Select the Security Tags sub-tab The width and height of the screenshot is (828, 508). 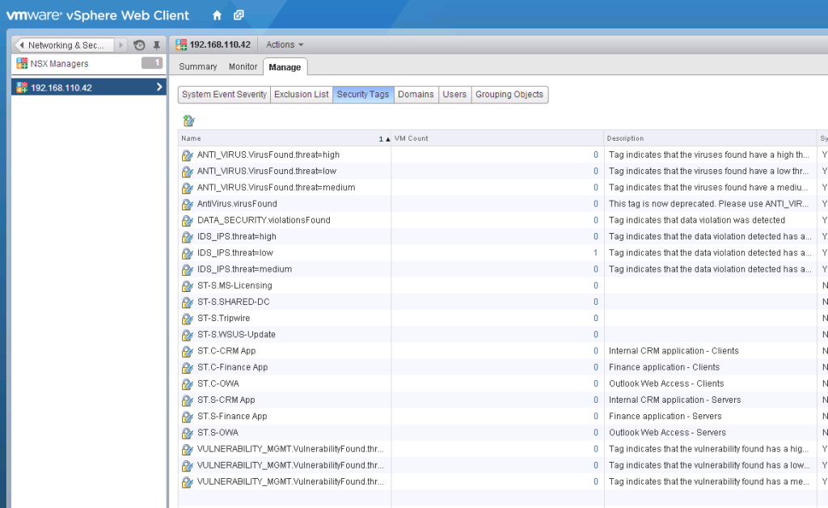[363, 95]
